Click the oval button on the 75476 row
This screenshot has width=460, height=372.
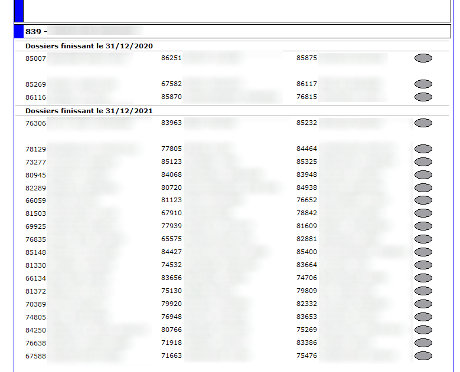[x=423, y=356]
